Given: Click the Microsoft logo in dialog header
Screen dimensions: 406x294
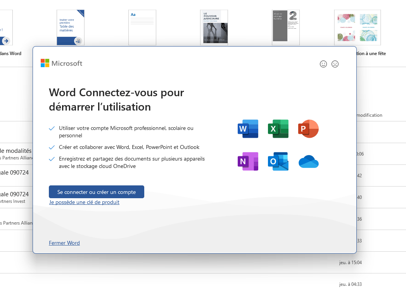Looking at the screenshot, I should (x=61, y=63).
